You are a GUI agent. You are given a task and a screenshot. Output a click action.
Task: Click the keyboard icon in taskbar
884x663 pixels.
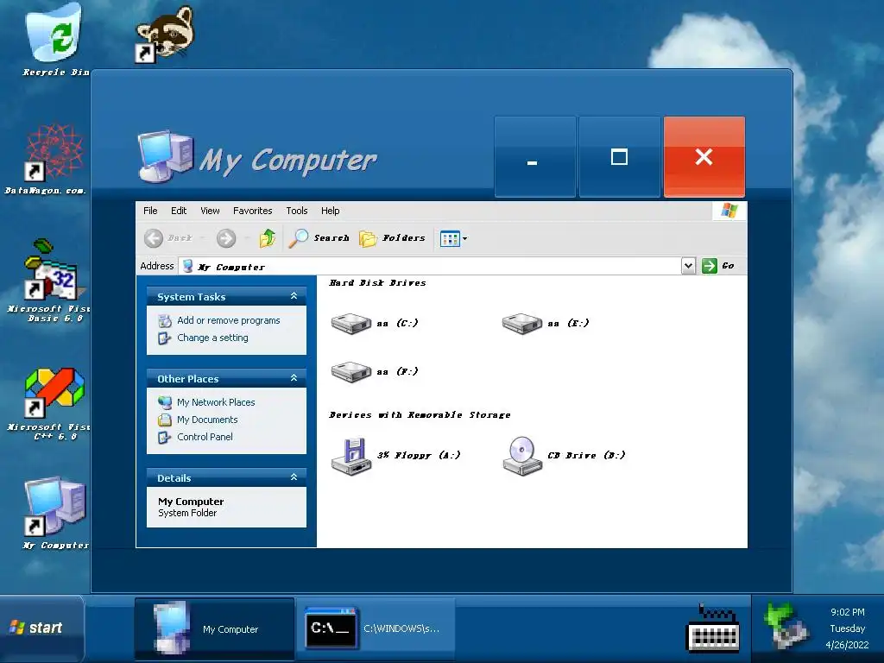[713, 628]
